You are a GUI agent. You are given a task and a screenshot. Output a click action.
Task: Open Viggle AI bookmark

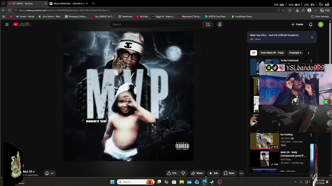(163, 17)
